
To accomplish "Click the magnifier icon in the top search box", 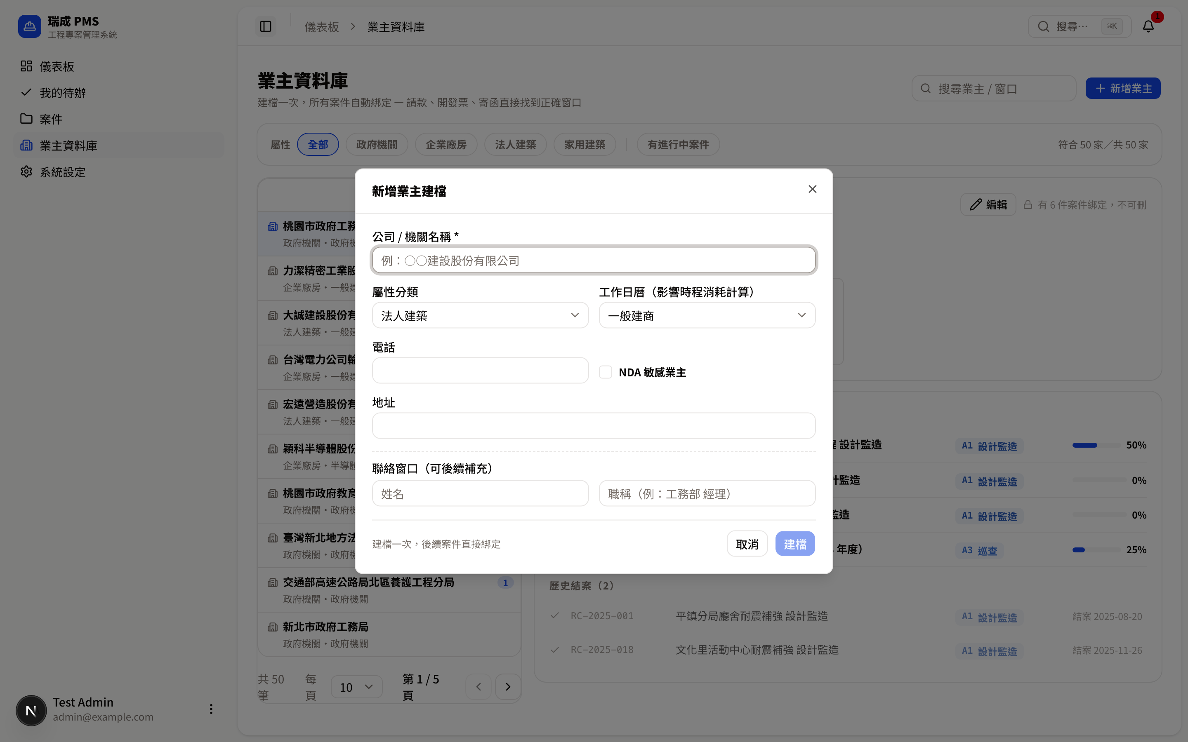I will coord(1044,26).
